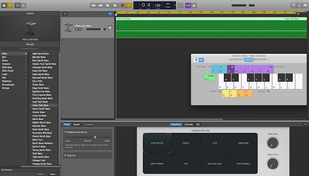
Task: Shift keyboard range right in Musical Typing
Action: coord(269,59)
